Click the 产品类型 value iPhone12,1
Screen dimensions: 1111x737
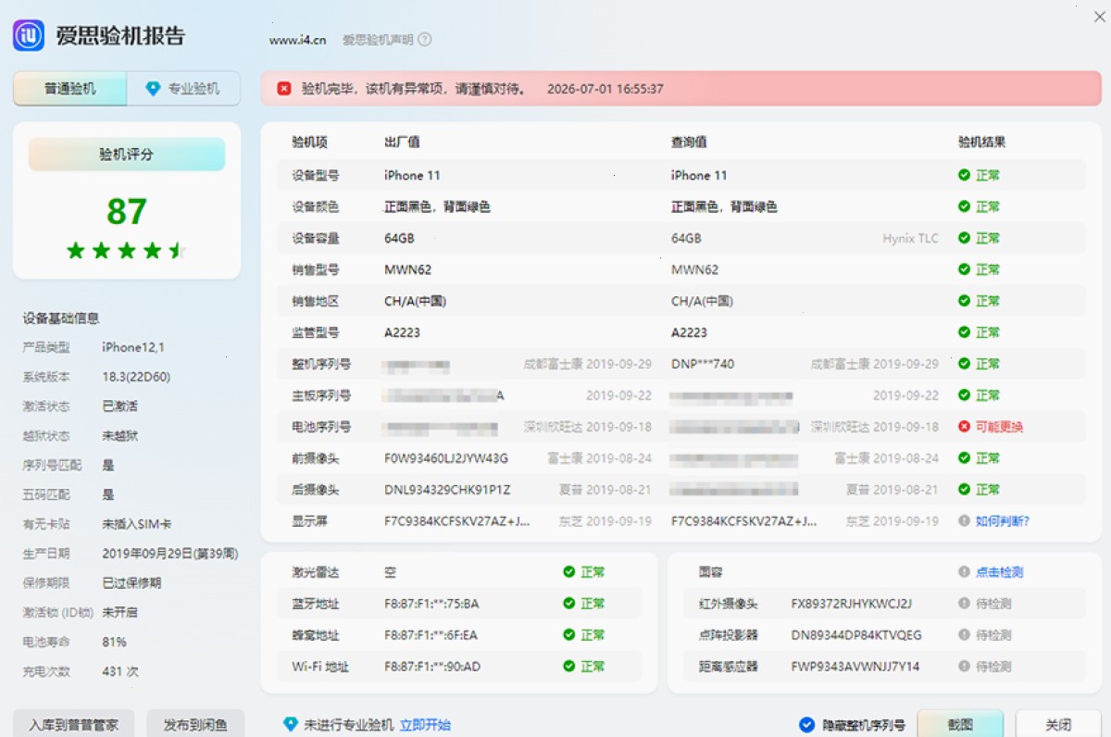click(x=132, y=347)
